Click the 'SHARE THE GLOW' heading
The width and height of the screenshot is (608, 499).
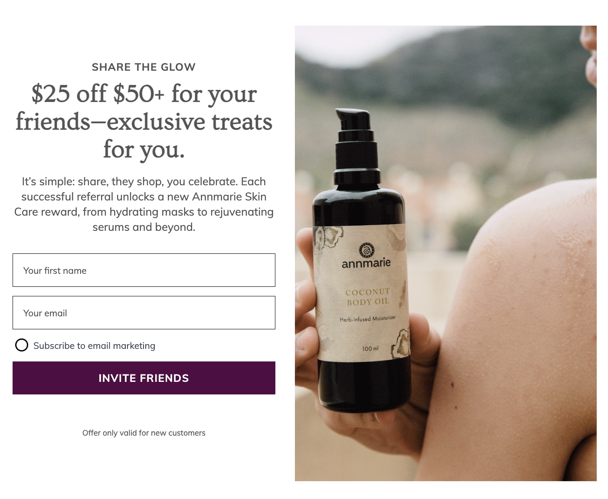144,67
